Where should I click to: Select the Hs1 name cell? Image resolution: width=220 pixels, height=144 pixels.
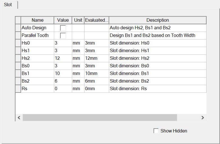38,51
